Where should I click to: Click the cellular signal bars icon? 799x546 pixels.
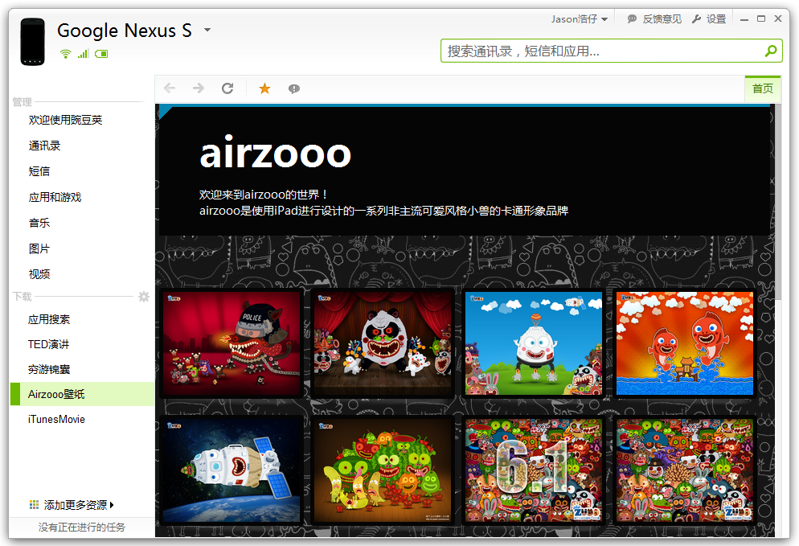click(83, 54)
